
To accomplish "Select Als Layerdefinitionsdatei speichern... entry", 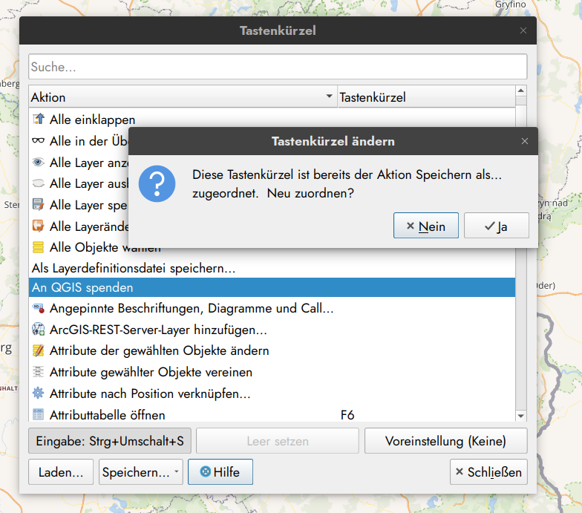I will [134, 267].
